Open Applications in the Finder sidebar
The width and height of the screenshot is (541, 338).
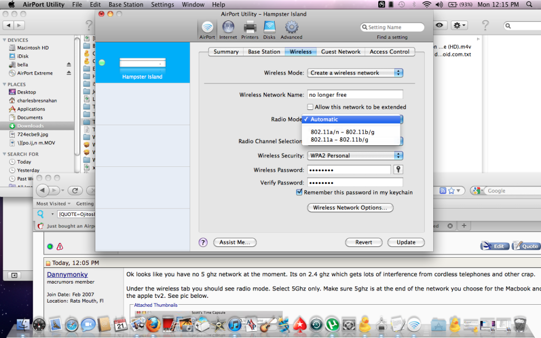(31, 109)
